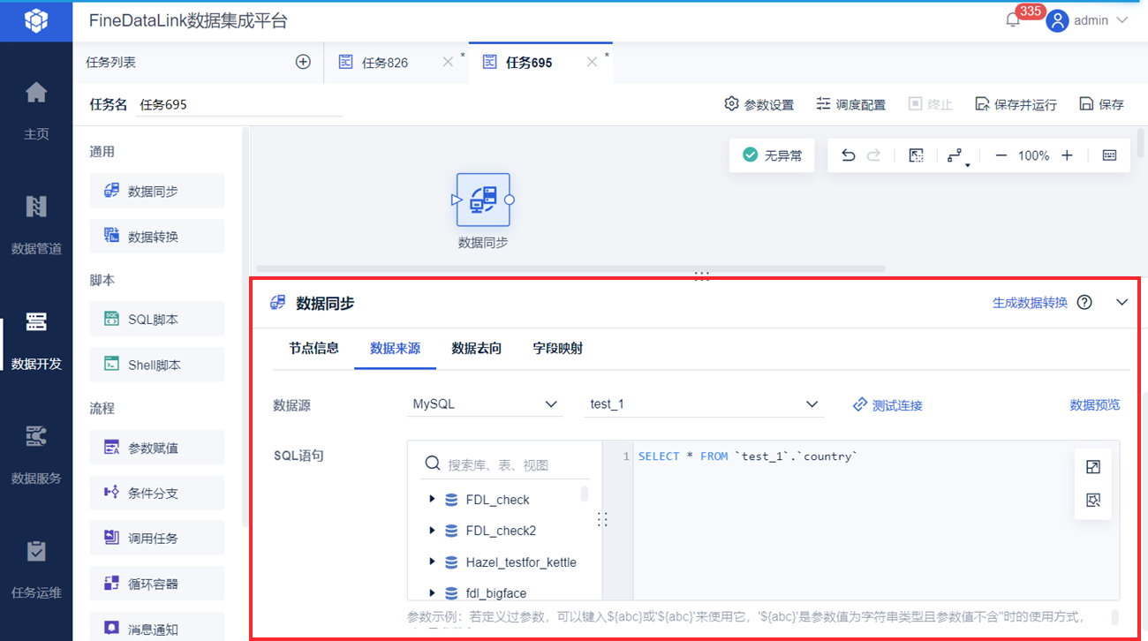This screenshot has height=641, width=1148.
Task: Open the 数据去向 tab
Action: 476,348
